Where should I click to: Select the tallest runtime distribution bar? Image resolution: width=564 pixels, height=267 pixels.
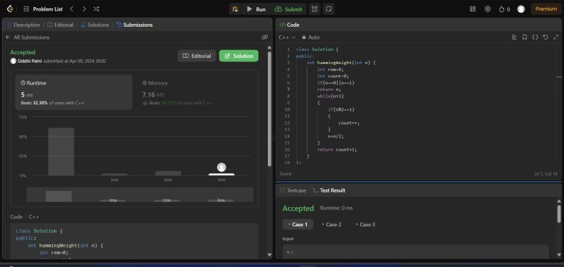pyautogui.click(x=61, y=151)
